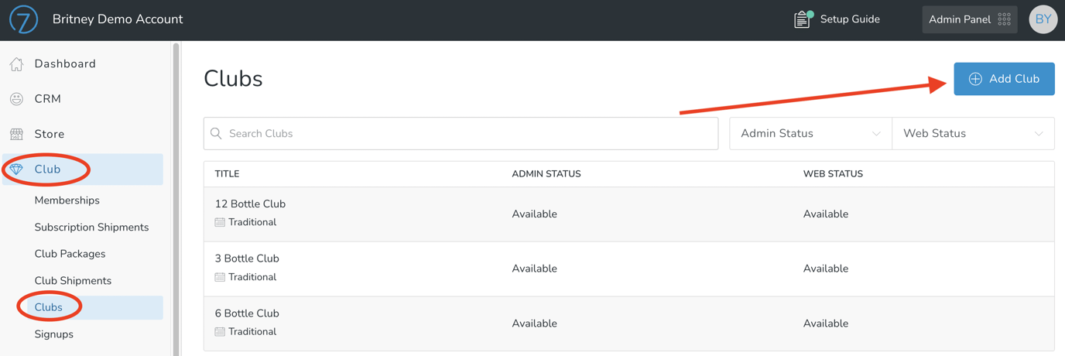The image size is (1065, 356).
Task: Click the CRM smiley face icon
Action: [x=16, y=99]
